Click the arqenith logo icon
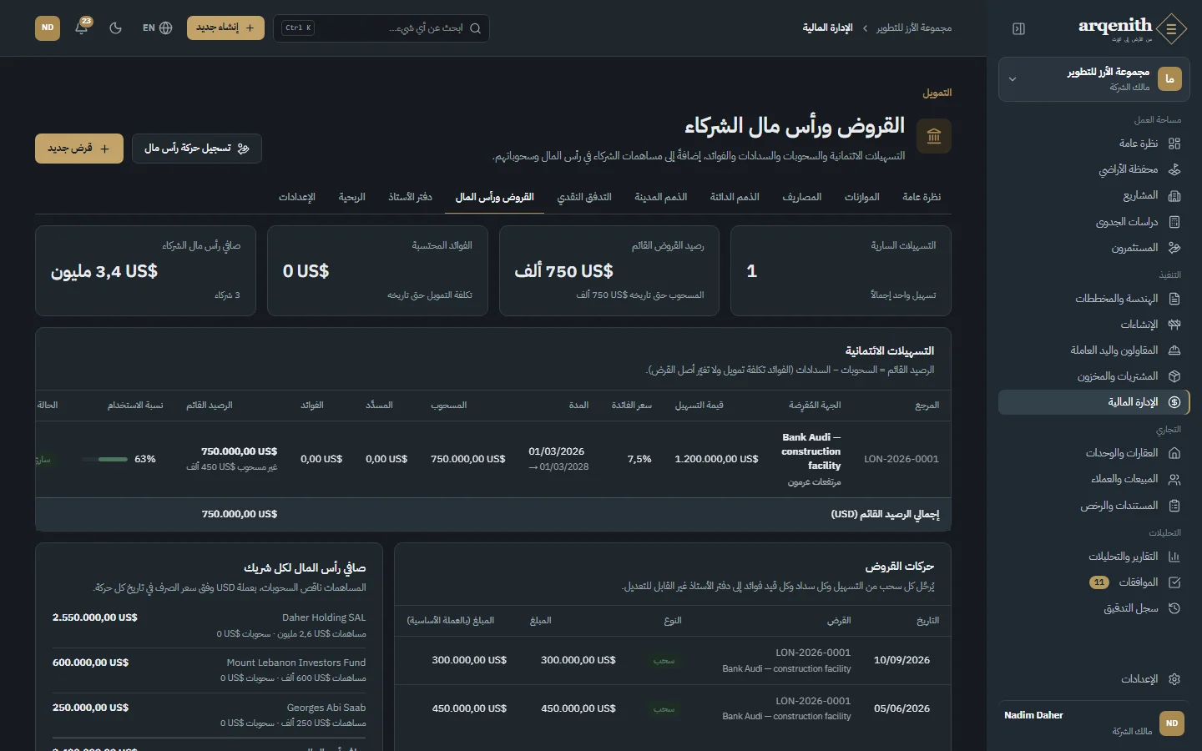 pyautogui.click(x=1172, y=28)
